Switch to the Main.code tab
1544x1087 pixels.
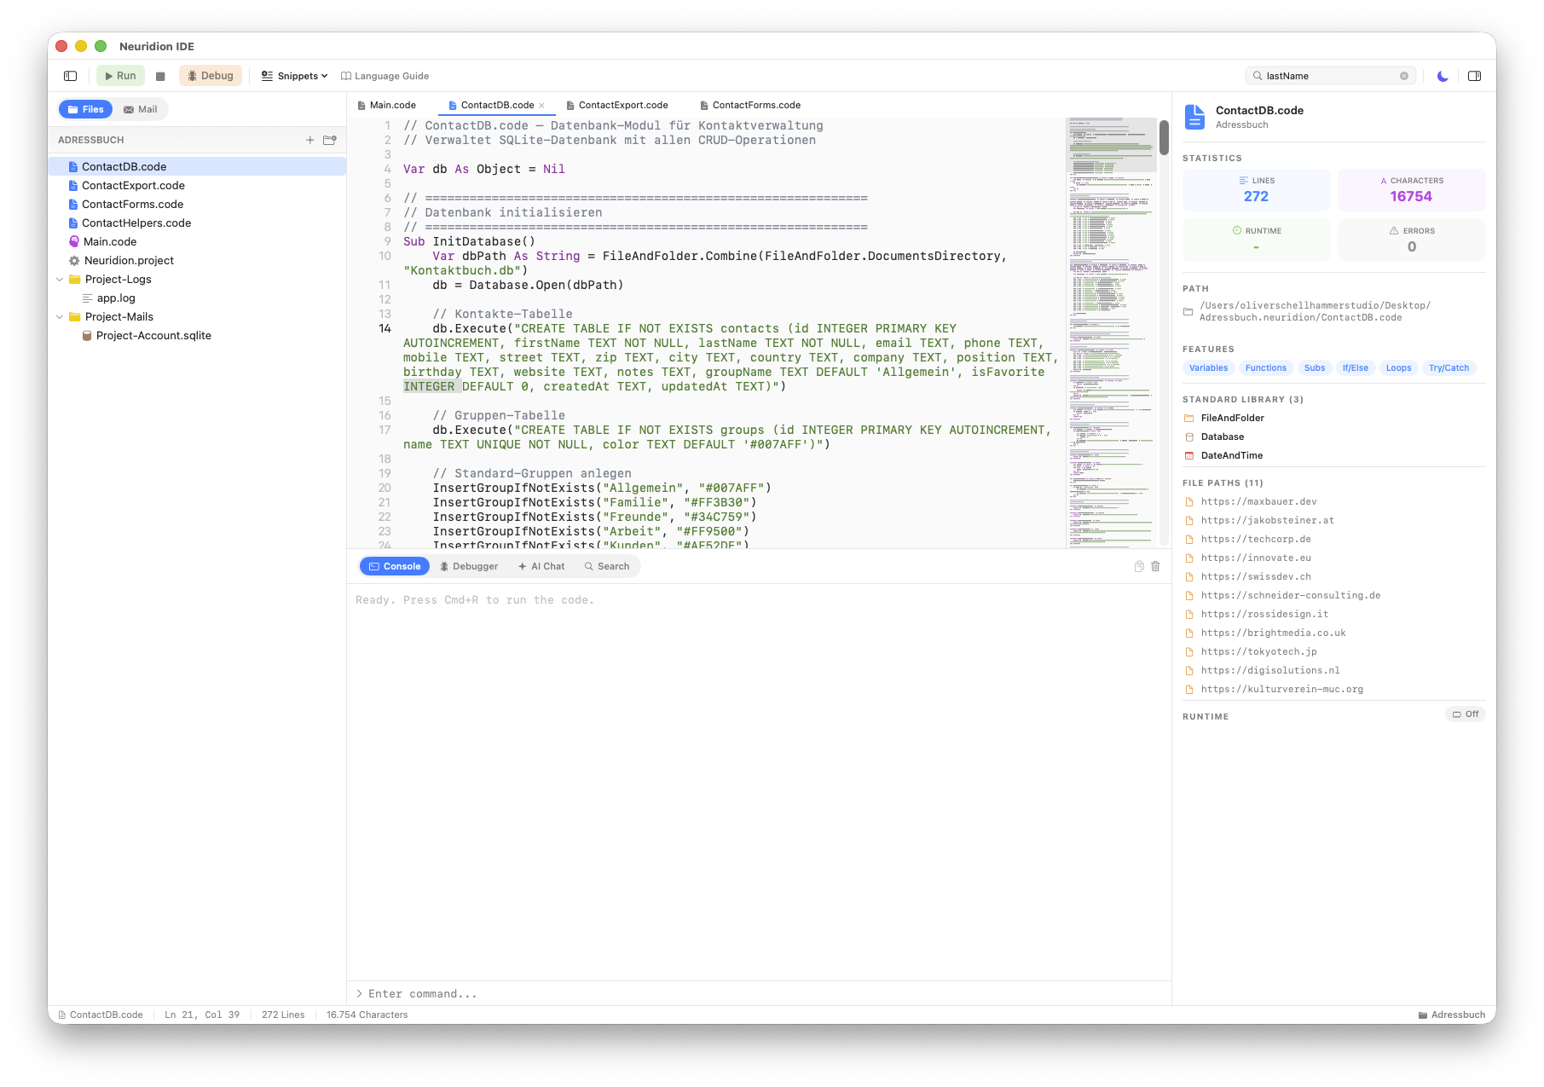(x=392, y=104)
